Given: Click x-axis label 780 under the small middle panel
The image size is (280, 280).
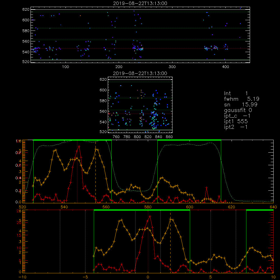Looking at the screenshot, I should click(127, 137).
